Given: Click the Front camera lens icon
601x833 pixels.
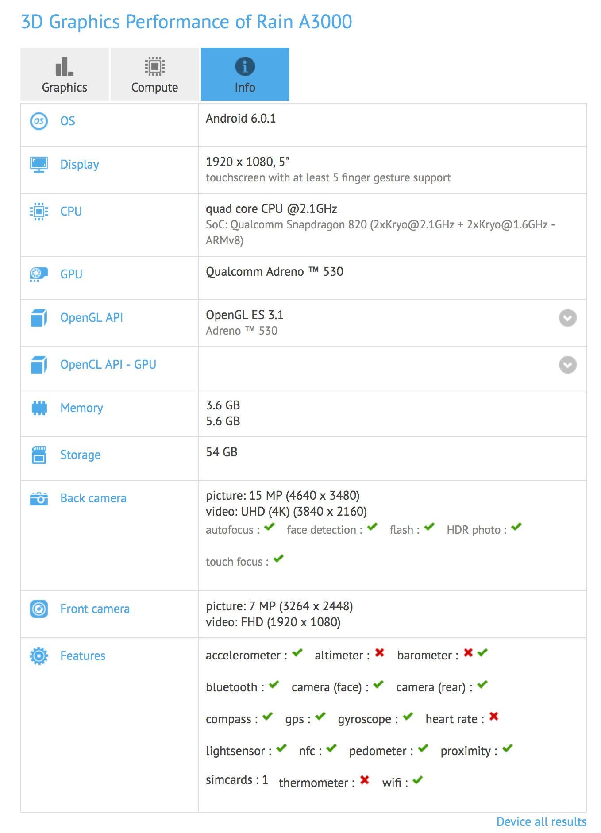Looking at the screenshot, I should click(39, 609).
